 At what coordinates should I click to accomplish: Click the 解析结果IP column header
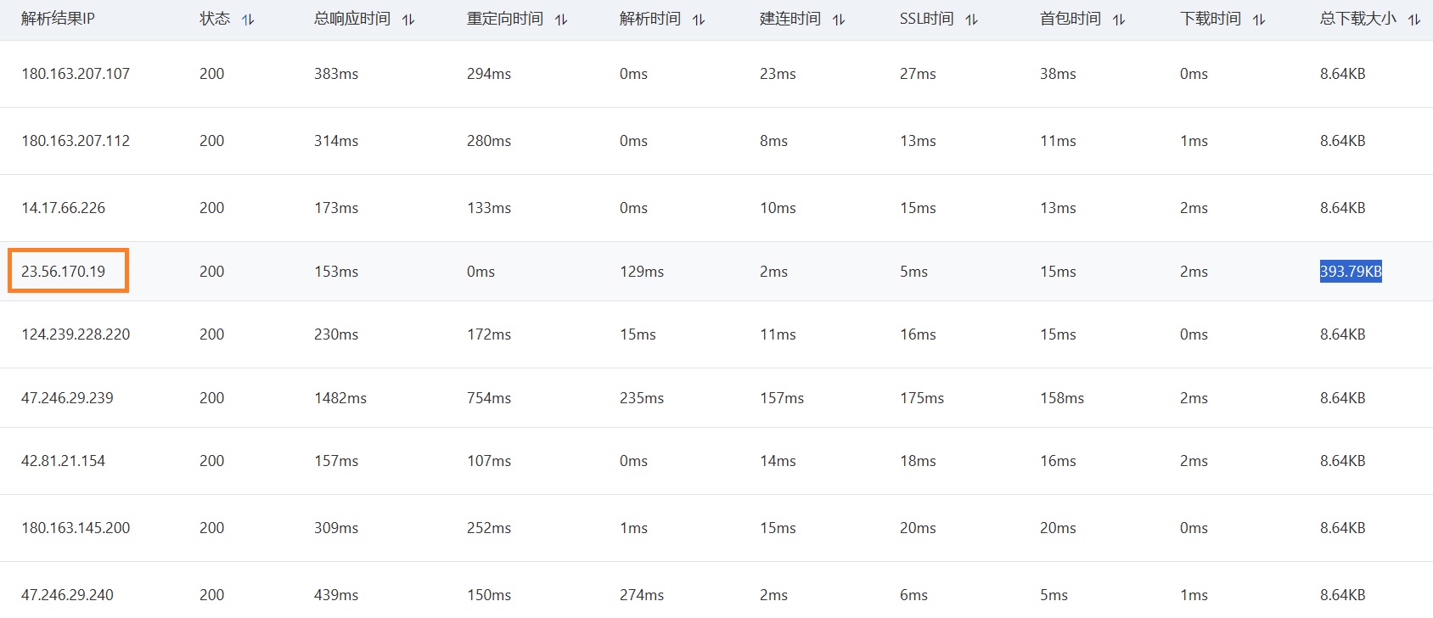[58, 19]
